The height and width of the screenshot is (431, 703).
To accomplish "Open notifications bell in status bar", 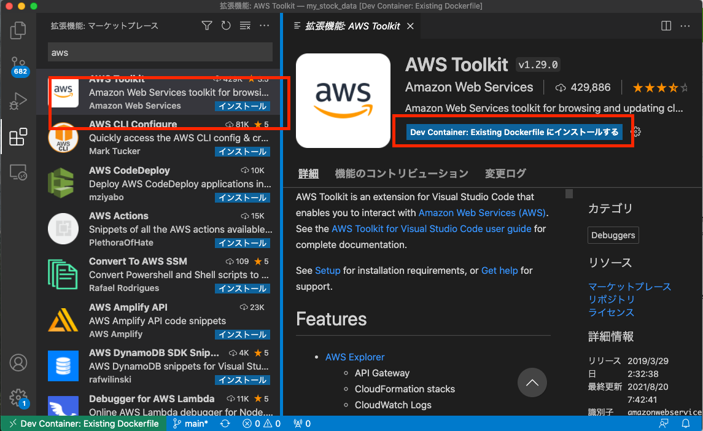I will point(686,424).
